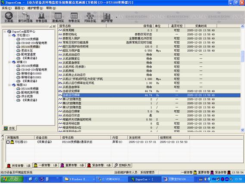The image size is (245, 184).
Task: Switch to the 一般告警 alarm tab
Action: pyautogui.click(x=46, y=165)
